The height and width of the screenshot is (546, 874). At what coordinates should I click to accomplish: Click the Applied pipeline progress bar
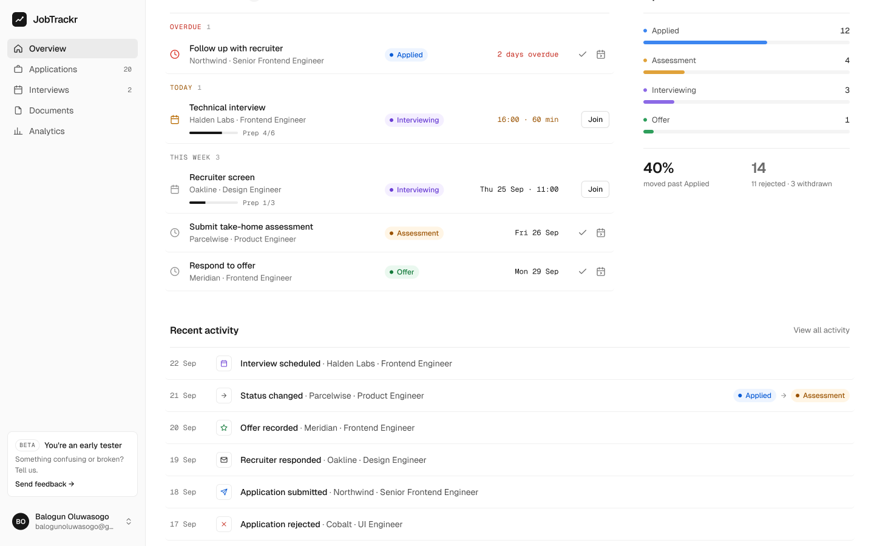[x=747, y=42]
